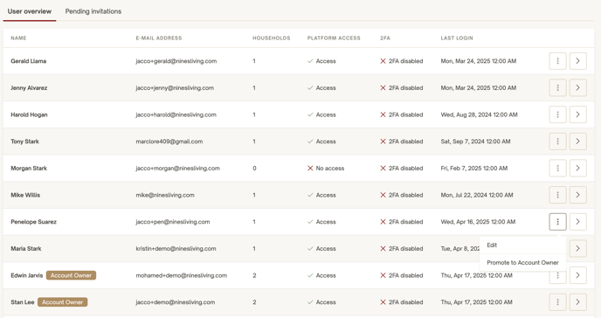Click the name Penelope Suarez
Image resolution: width=601 pixels, height=318 pixels.
pyautogui.click(x=33, y=222)
